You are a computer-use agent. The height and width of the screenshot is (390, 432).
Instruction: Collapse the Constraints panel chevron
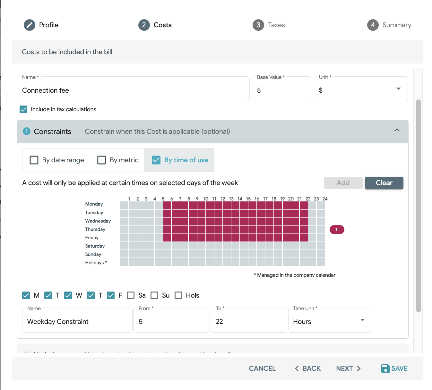397,130
